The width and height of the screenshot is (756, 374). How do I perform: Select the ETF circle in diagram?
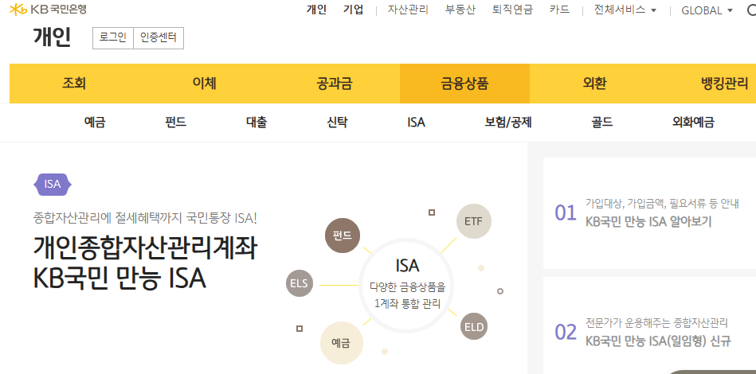click(473, 220)
